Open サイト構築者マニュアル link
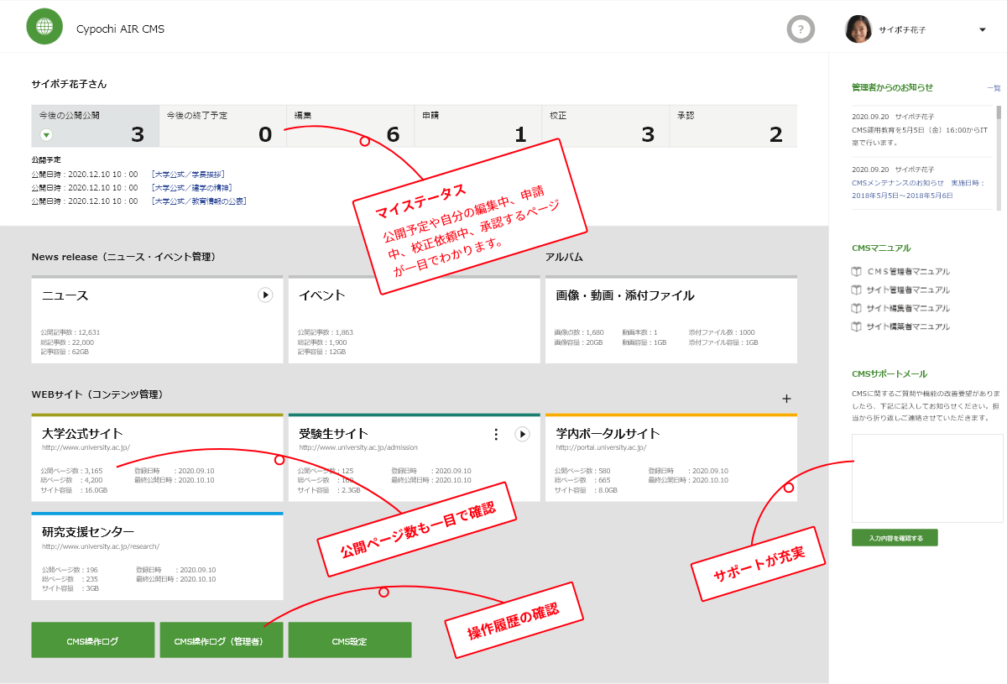This screenshot has width=1007, height=684. [909, 327]
